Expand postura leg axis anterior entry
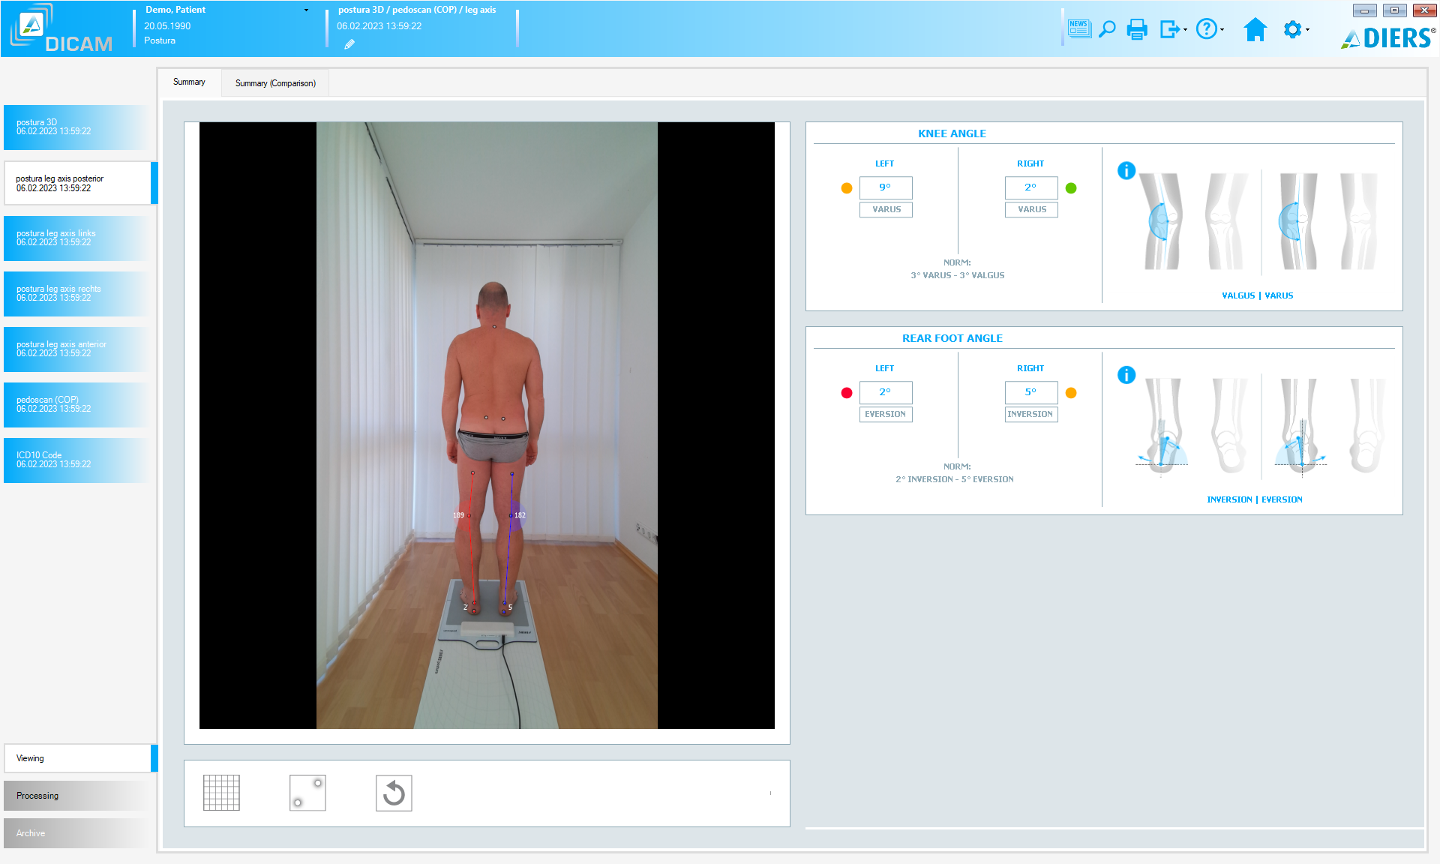The height and width of the screenshot is (864, 1440). point(77,349)
